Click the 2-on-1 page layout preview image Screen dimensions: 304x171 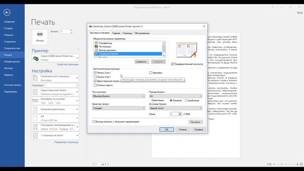tap(187, 50)
